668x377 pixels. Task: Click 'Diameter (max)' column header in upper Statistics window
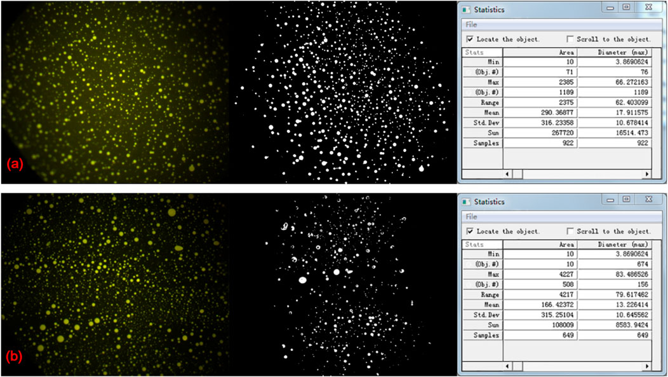coord(615,53)
